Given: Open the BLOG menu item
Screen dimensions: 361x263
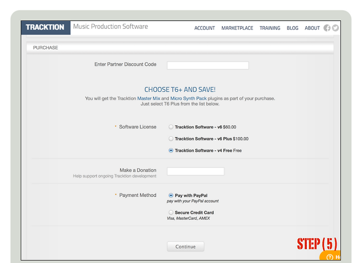Looking at the screenshot, I should [292, 28].
